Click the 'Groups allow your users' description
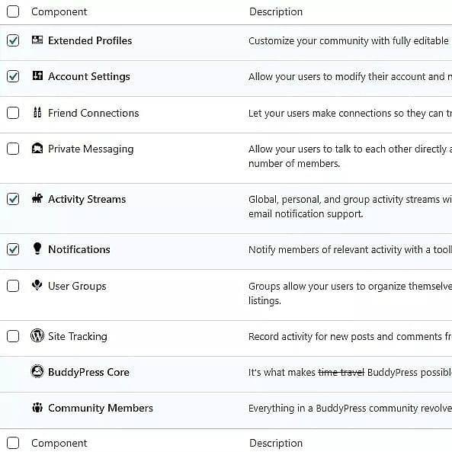Viewport: 452px width, 452px height. [x=350, y=293]
